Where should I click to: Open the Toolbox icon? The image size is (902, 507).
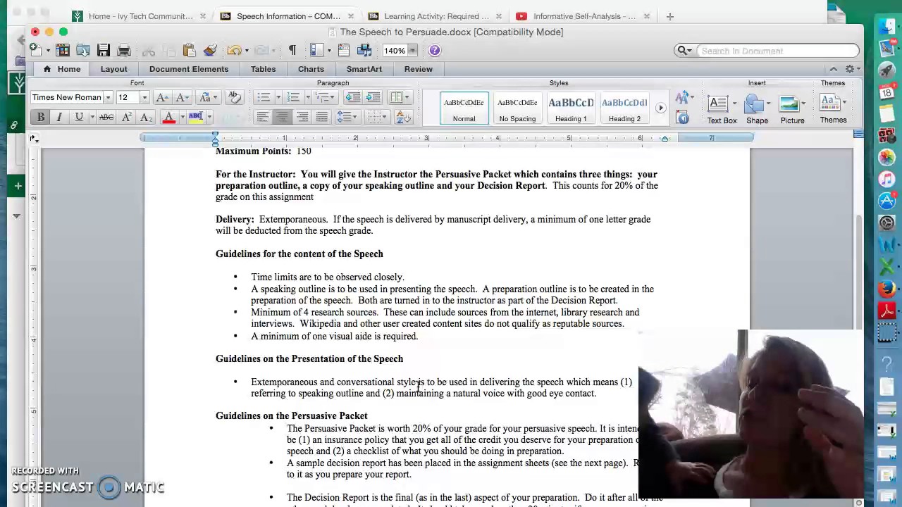(344, 50)
